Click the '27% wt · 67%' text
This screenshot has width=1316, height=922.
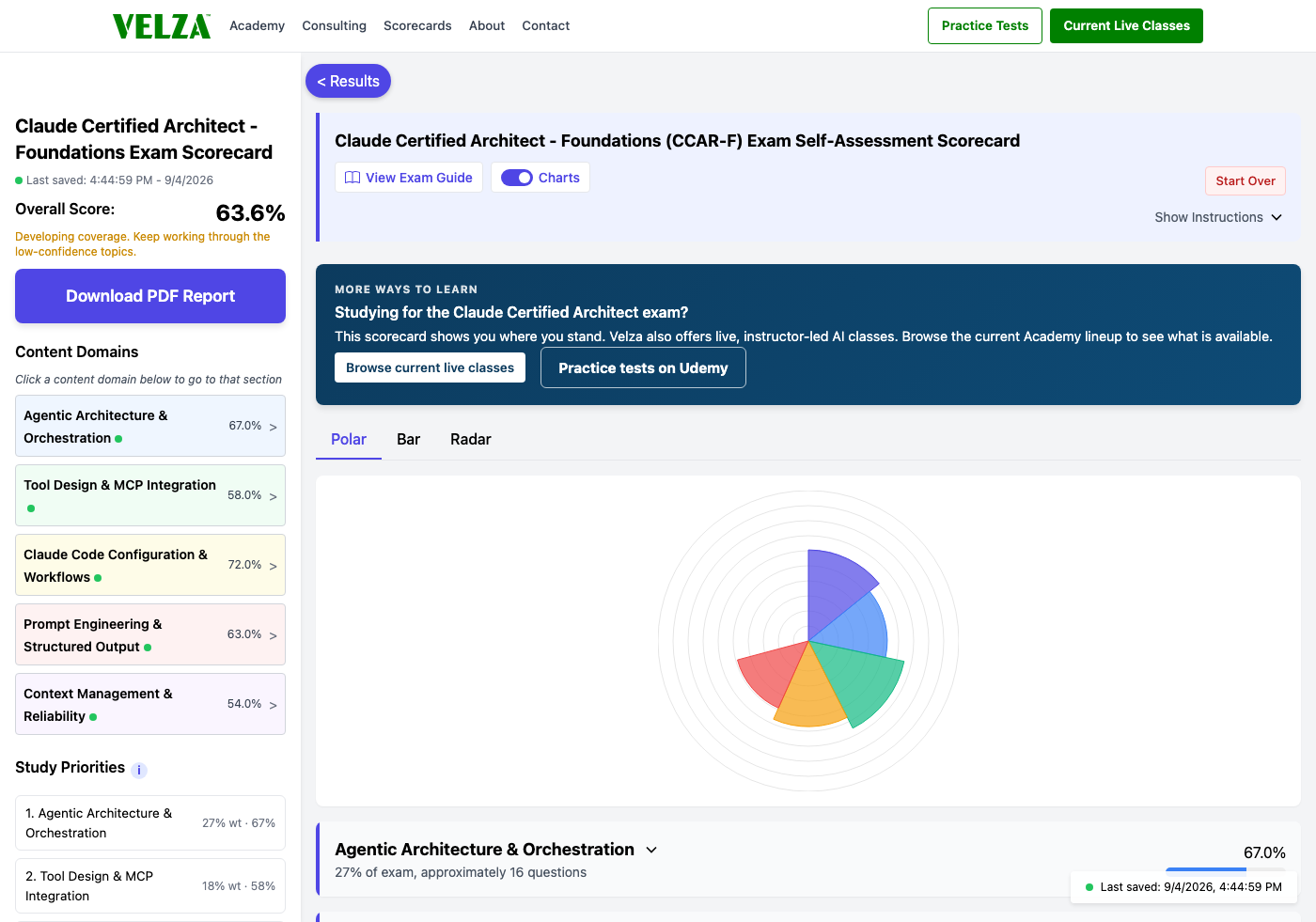pyautogui.click(x=239, y=823)
